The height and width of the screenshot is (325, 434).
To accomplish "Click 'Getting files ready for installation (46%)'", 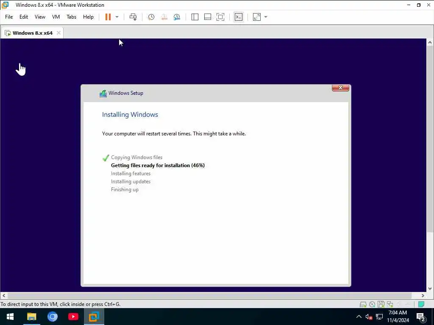I will click(158, 165).
